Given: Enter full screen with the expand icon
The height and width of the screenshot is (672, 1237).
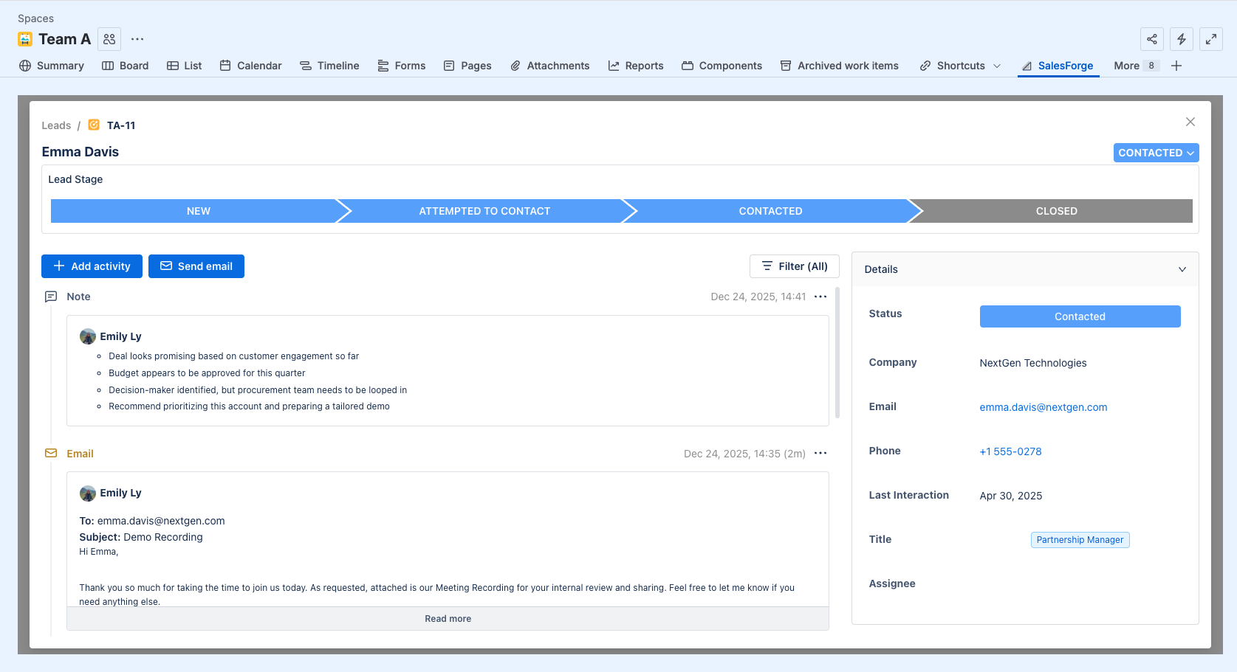Looking at the screenshot, I should pyautogui.click(x=1211, y=39).
